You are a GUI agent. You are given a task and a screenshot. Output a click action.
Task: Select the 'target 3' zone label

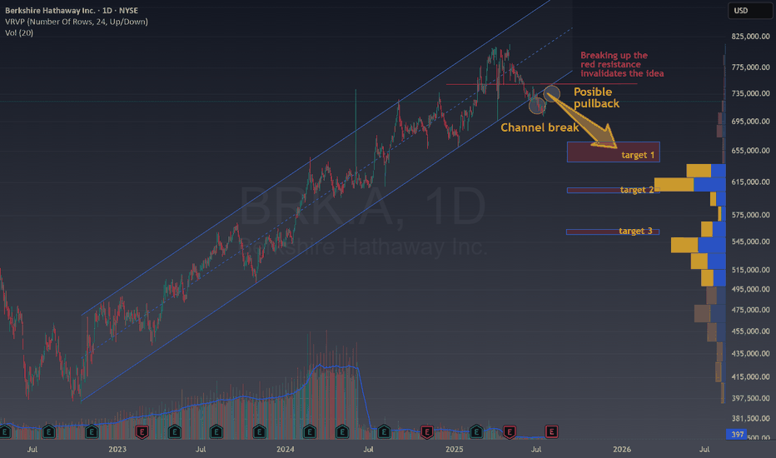click(635, 231)
